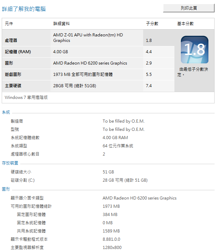Click the 子分數 column header
The height and width of the screenshot is (250, 217).
[x=152, y=24]
